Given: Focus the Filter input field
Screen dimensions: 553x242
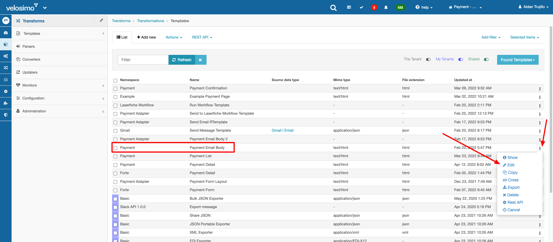Looking at the screenshot, I should tap(143, 60).
